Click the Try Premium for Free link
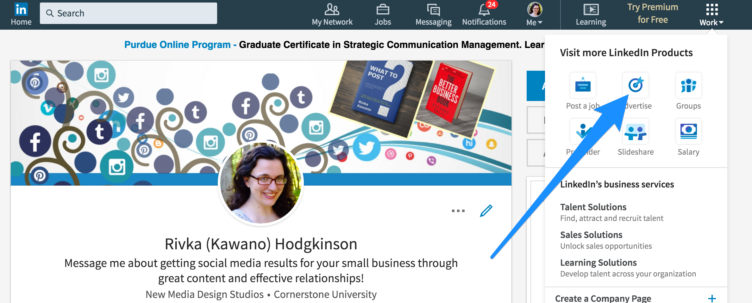Screen dimensions: 752x303 click(653, 13)
